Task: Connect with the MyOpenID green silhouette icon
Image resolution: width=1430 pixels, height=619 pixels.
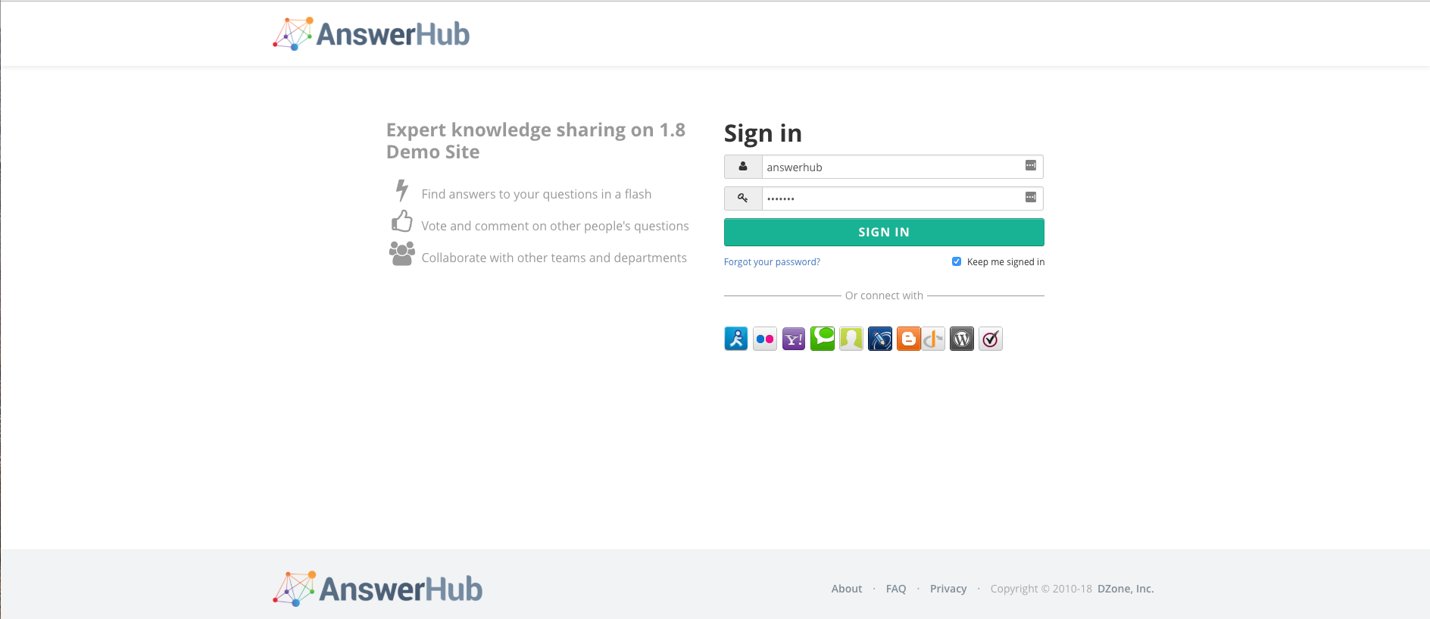Action: coord(851,339)
